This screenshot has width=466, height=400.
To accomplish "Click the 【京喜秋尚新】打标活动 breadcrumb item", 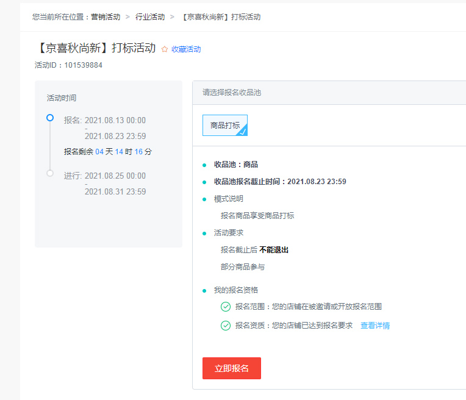I will coord(221,17).
